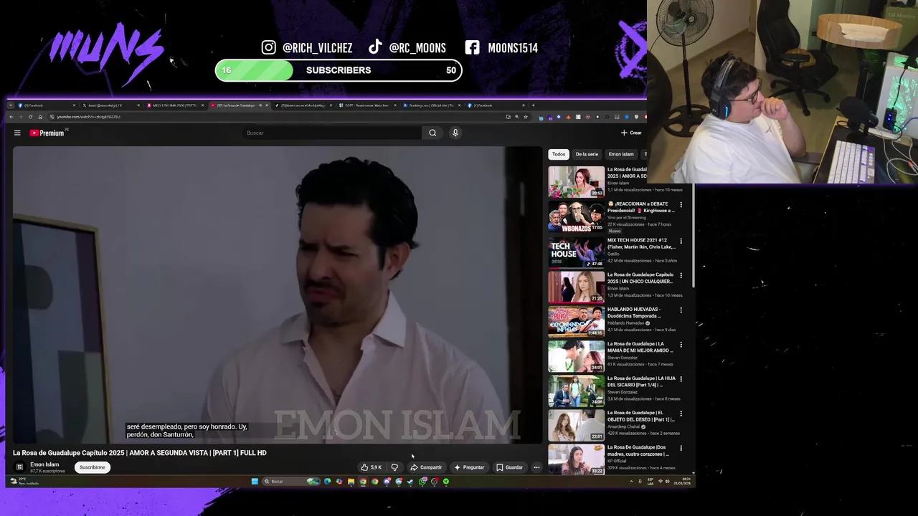Open Compartir share dialog
The image size is (918, 516).
point(426,467)
